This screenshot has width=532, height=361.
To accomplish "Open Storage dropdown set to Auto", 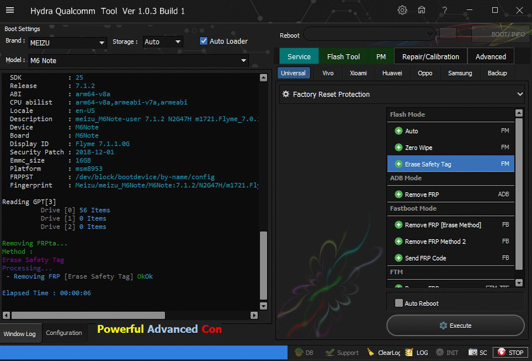I will point(163,42).
